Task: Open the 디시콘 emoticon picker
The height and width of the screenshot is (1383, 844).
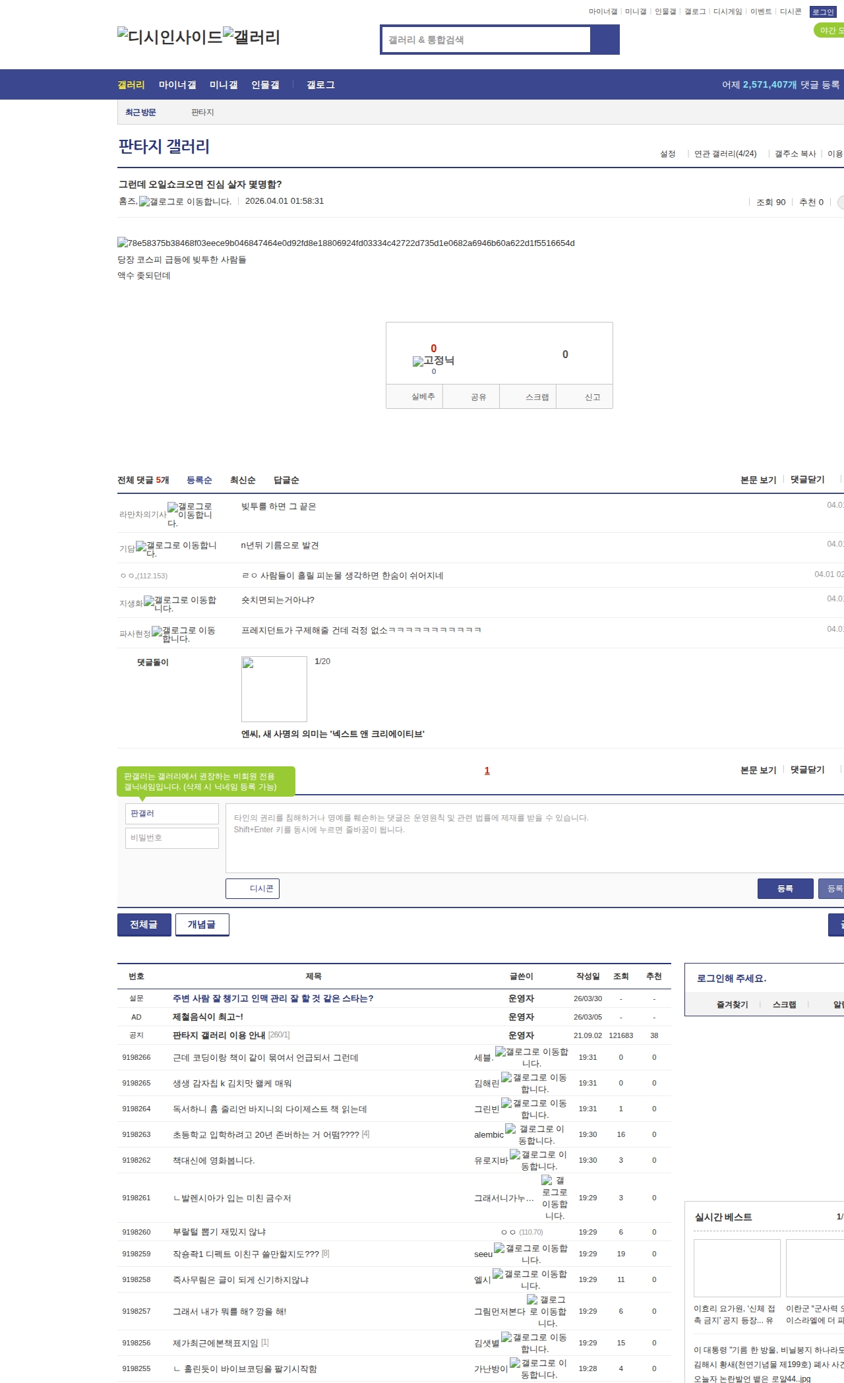Action: [x=253, y=888]
